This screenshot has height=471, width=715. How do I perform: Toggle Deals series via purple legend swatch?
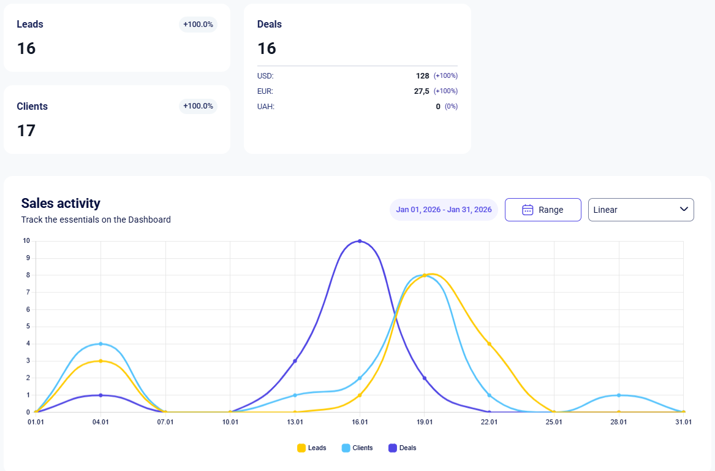coord(393,448)
